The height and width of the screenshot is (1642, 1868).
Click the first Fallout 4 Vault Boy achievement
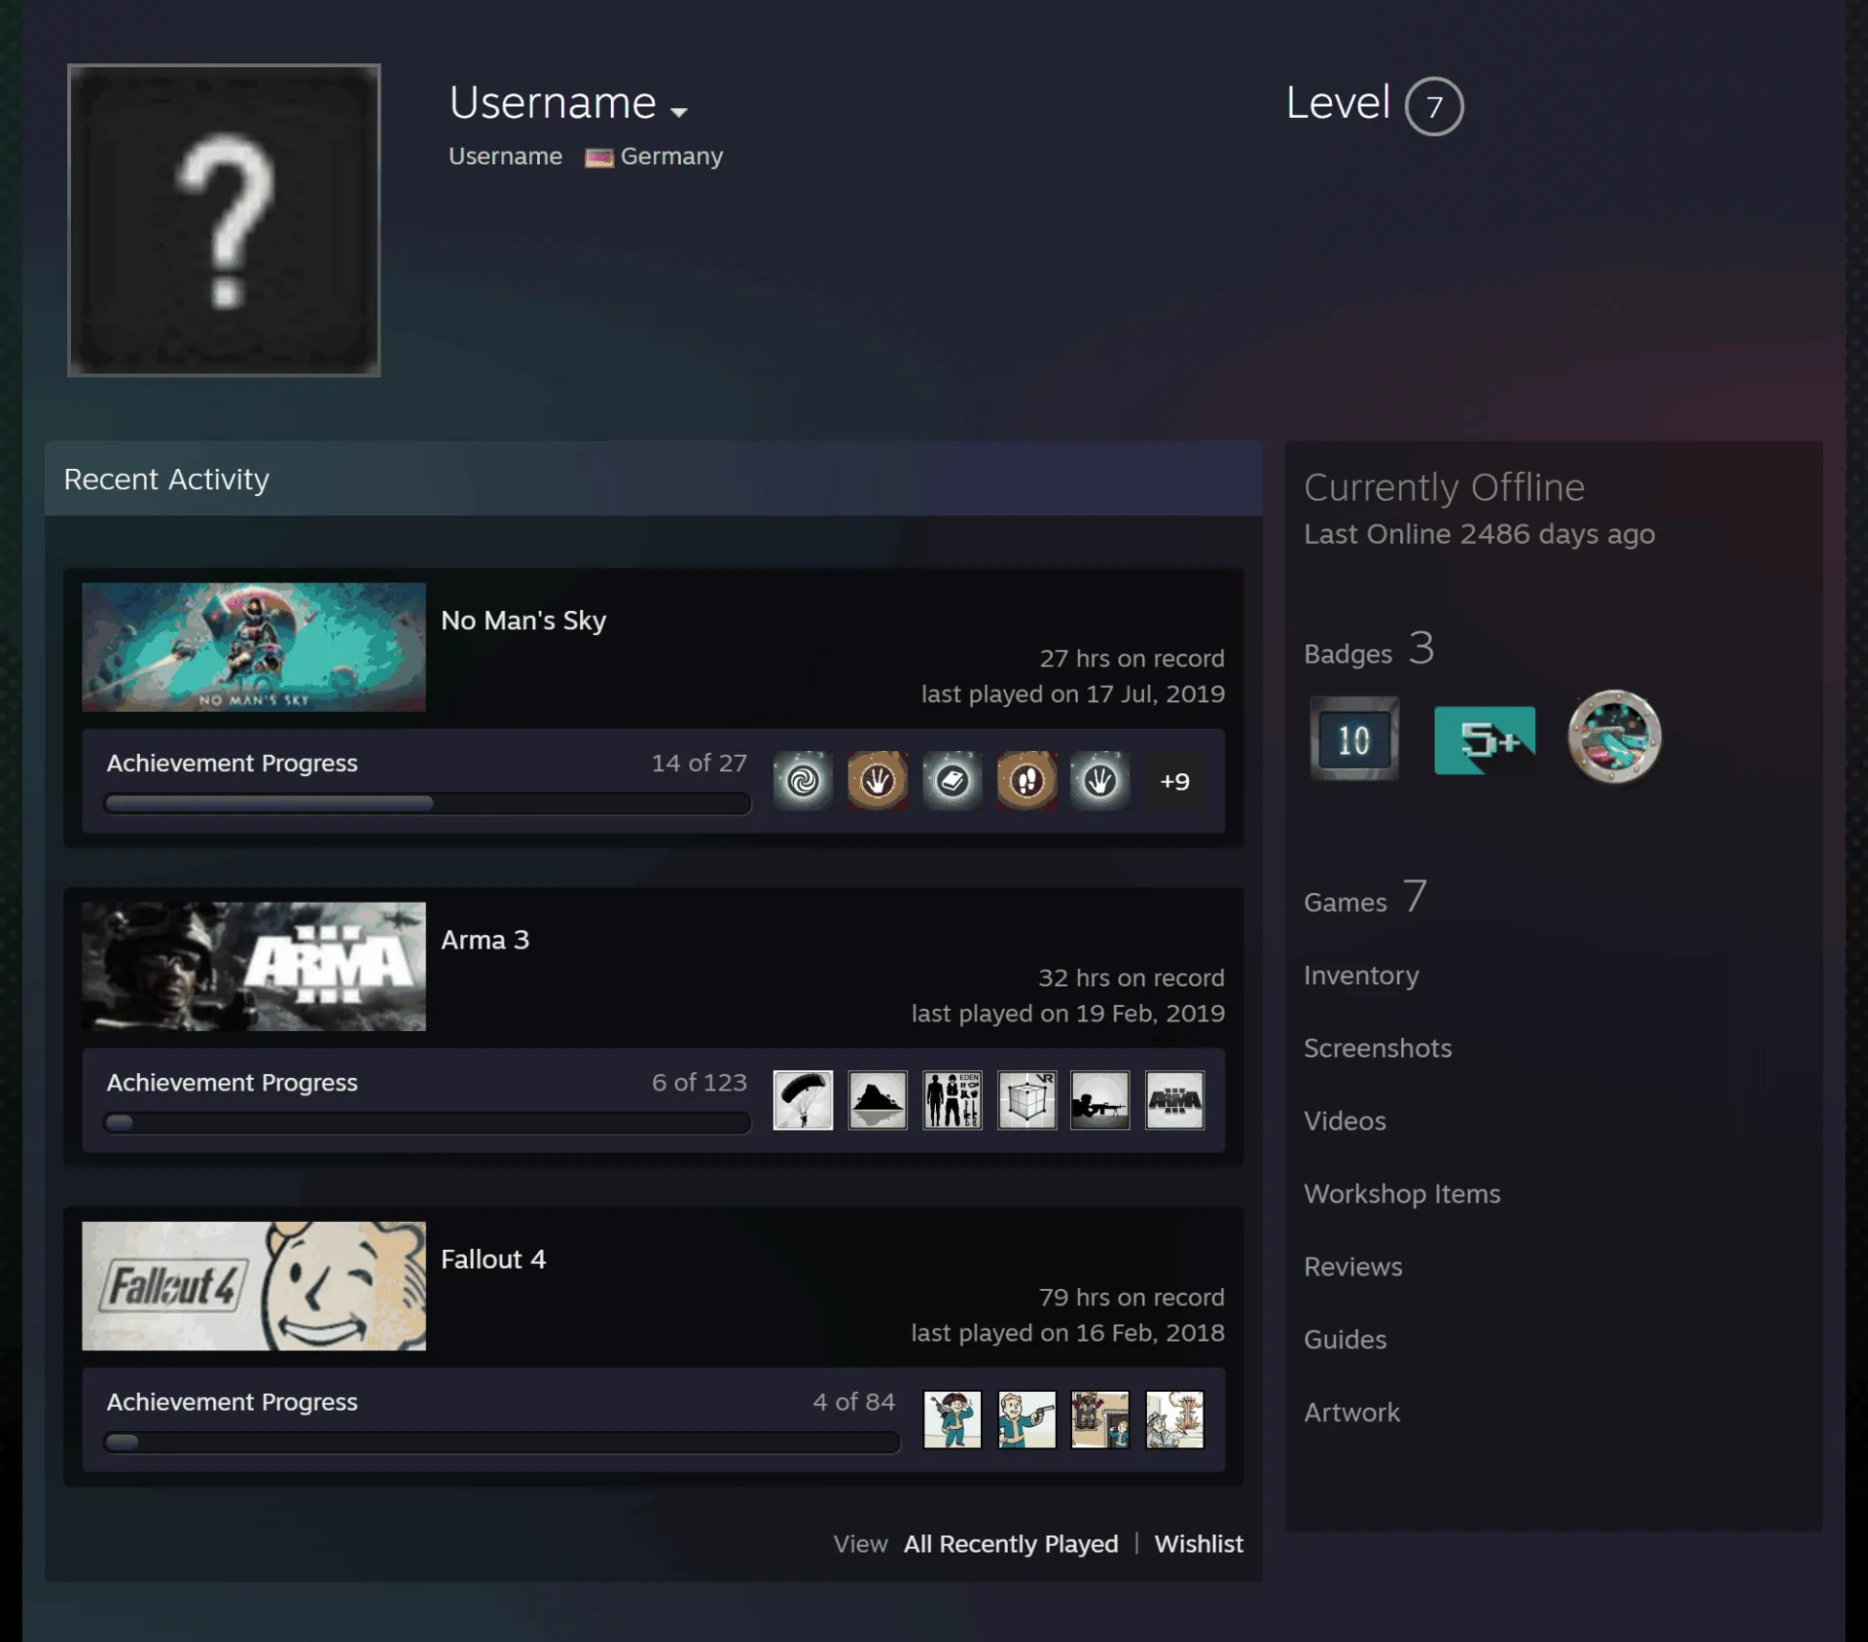coord(952,1419)
